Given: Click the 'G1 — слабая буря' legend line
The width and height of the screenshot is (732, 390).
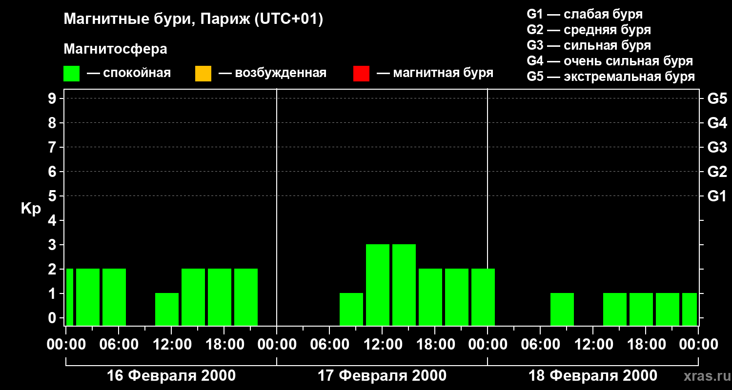Looking at the screenshot, I should coord(585,14).
